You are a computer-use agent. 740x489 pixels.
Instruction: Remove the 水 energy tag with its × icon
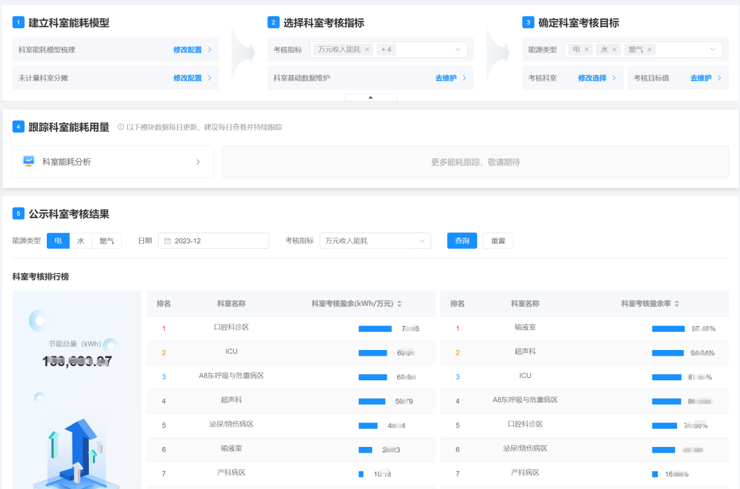[614, 49]
